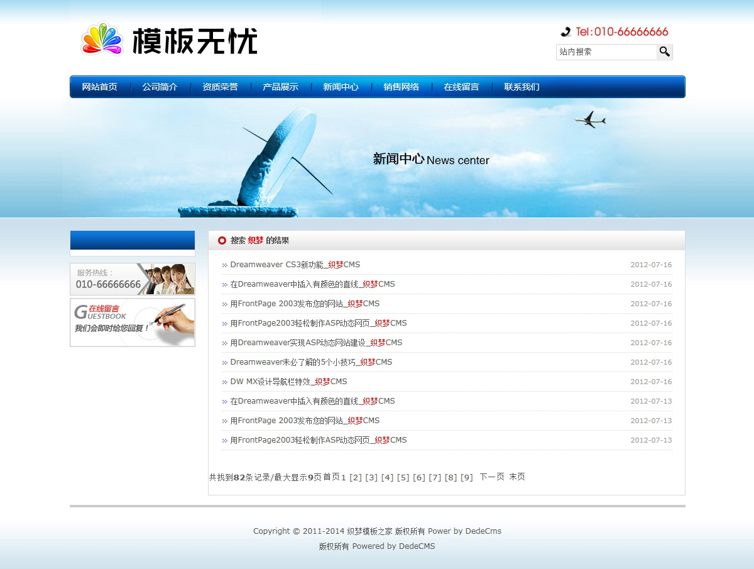Click 末页 last page link
754x569 pixels.
[x=517, y=477]
